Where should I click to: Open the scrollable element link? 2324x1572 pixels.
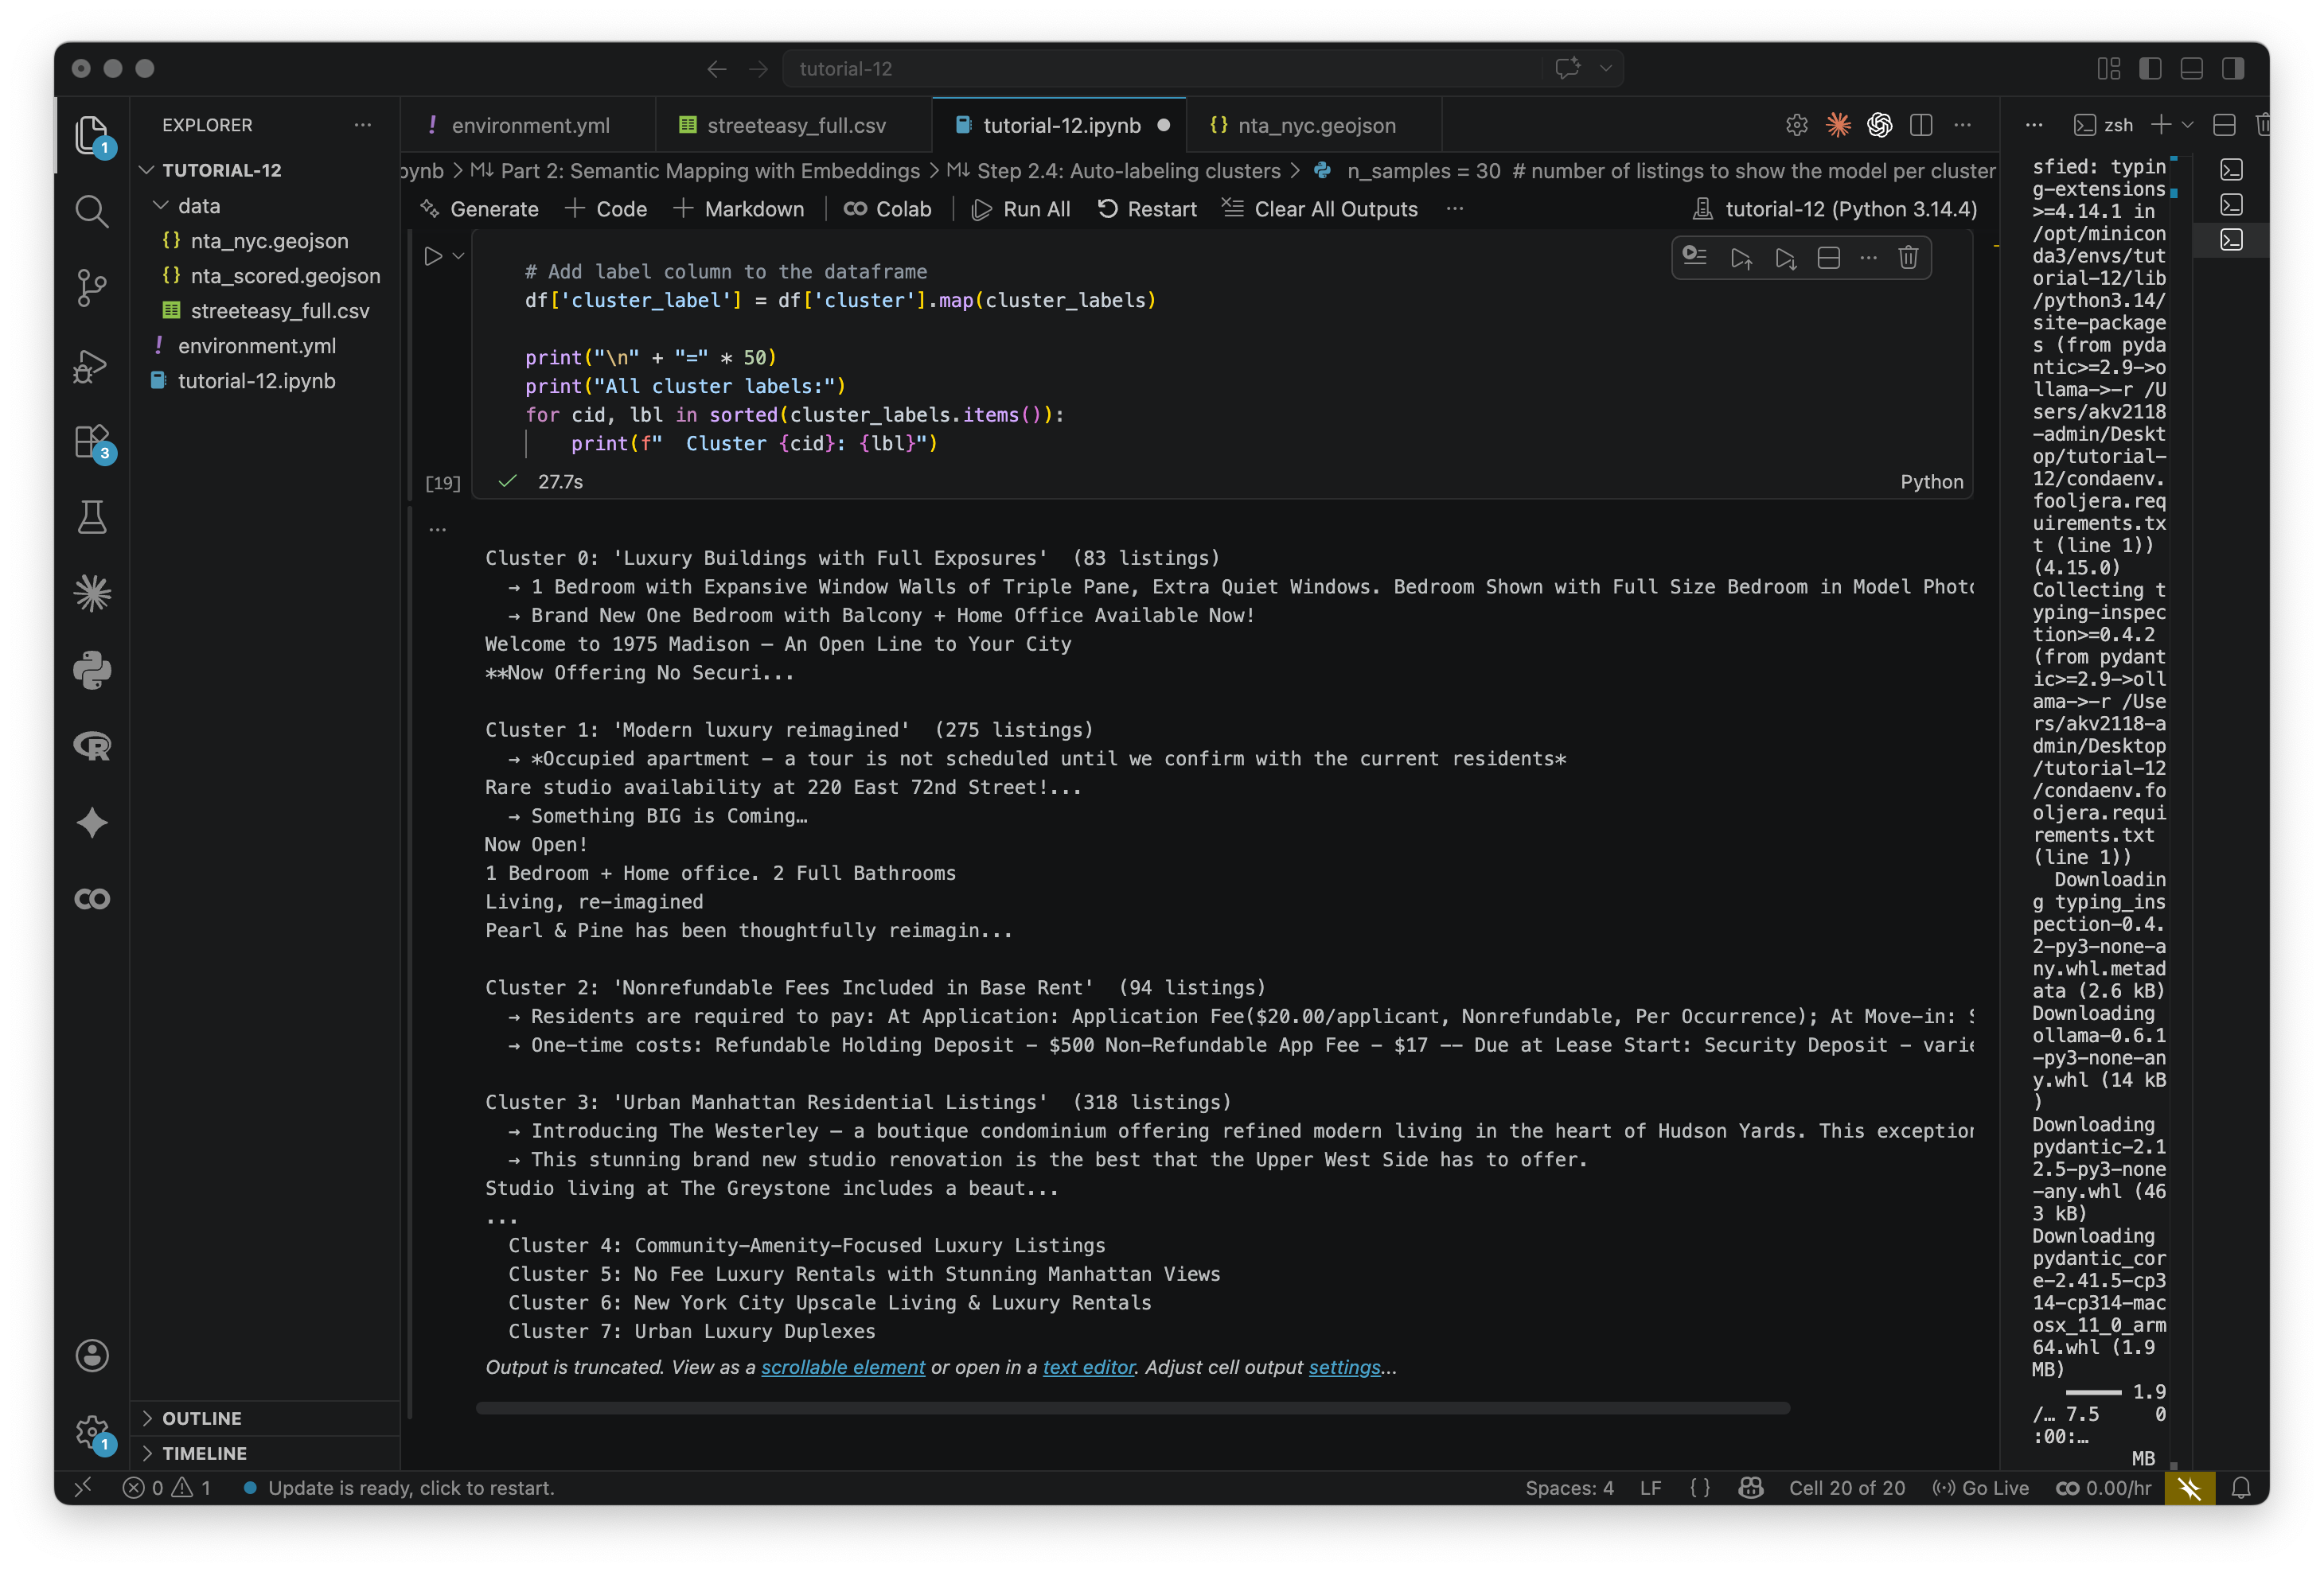point(843,1366)
